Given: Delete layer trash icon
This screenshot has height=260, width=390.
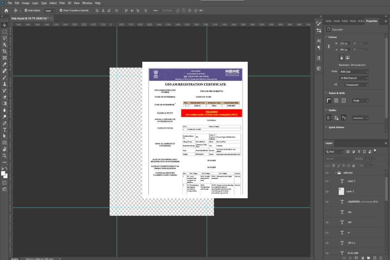Looking at the screenshot, I should tap(381, 258).
